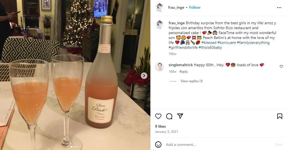Open frau_inge profile picture in header
The width and height of the screenshot is (286, 150).
click(x=159, y=8)
